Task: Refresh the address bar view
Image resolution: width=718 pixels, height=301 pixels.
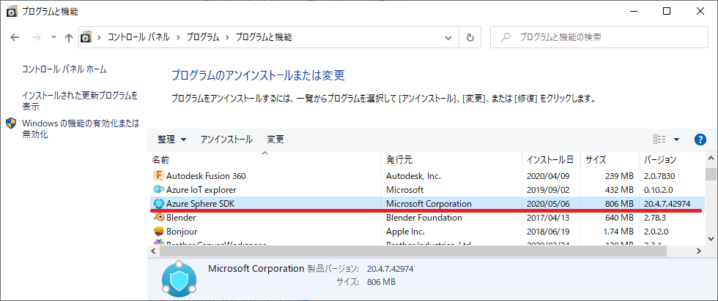Action: [x=470, y=38]
